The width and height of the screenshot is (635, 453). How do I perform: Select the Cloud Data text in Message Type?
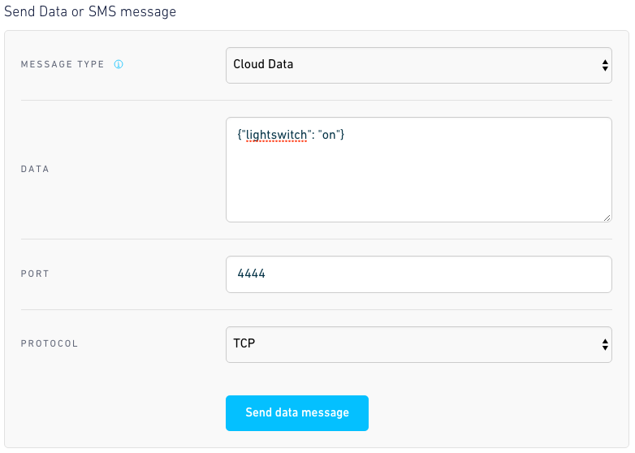263,64
